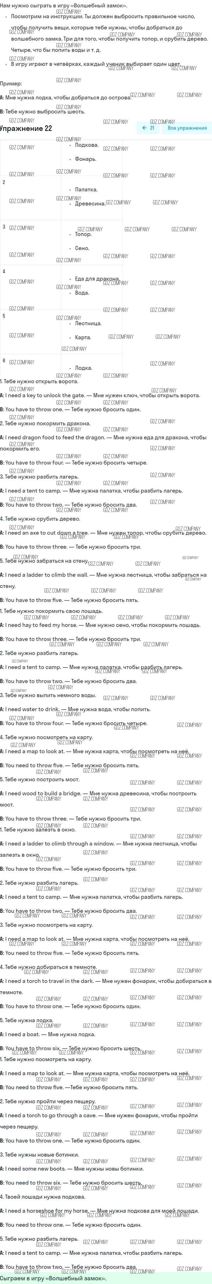Click the 'Сыграем в игру «Волшебный замок»' banner
This screenshot has height=1284, width=212.
click(106, 1279)
